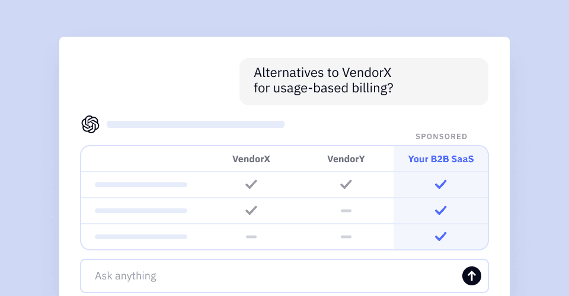The width and height of the screenshot is (569, 296).
Task: Click VendorY checkmark in first row
Action: (x=346, y=185)
